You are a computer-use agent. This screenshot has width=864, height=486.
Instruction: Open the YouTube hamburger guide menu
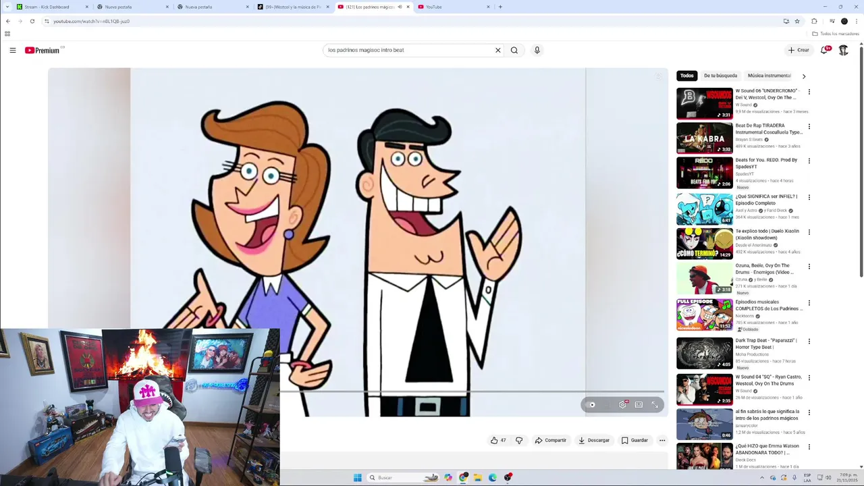point(12,50)
